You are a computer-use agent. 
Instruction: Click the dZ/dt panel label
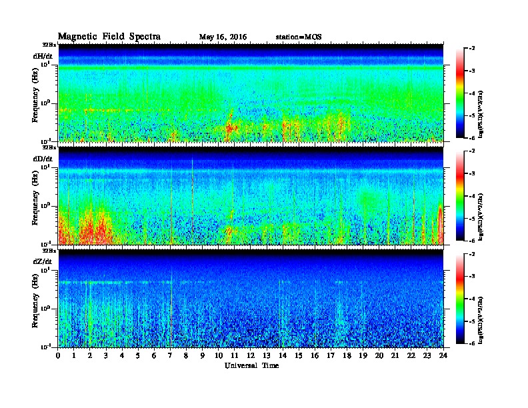click(43, 261)
